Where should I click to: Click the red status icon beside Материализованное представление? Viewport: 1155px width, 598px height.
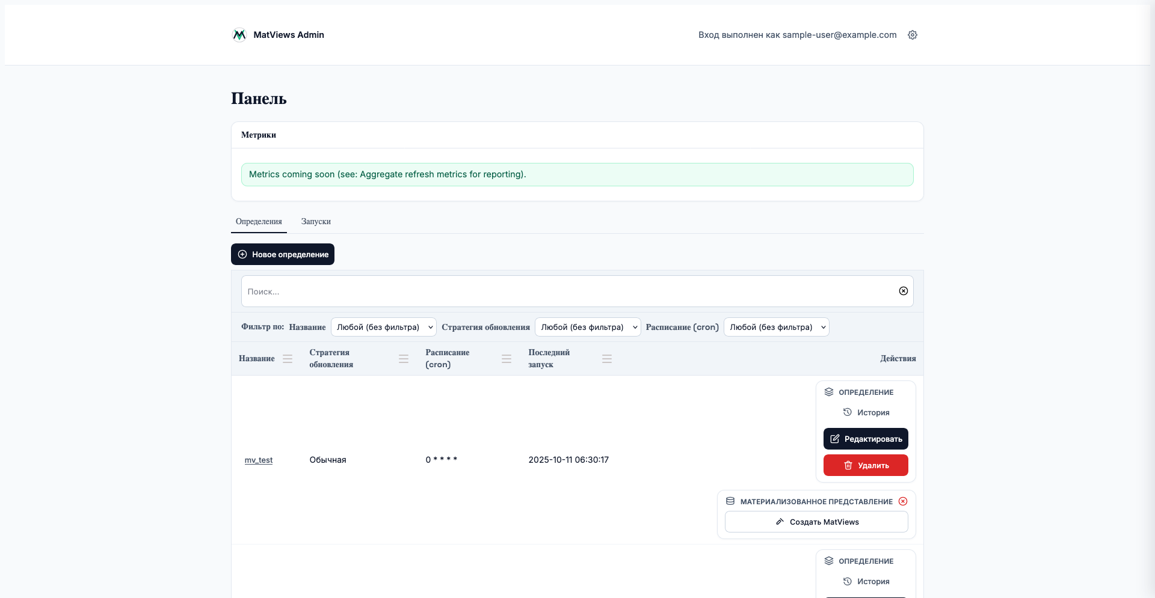tap(902, 501)
